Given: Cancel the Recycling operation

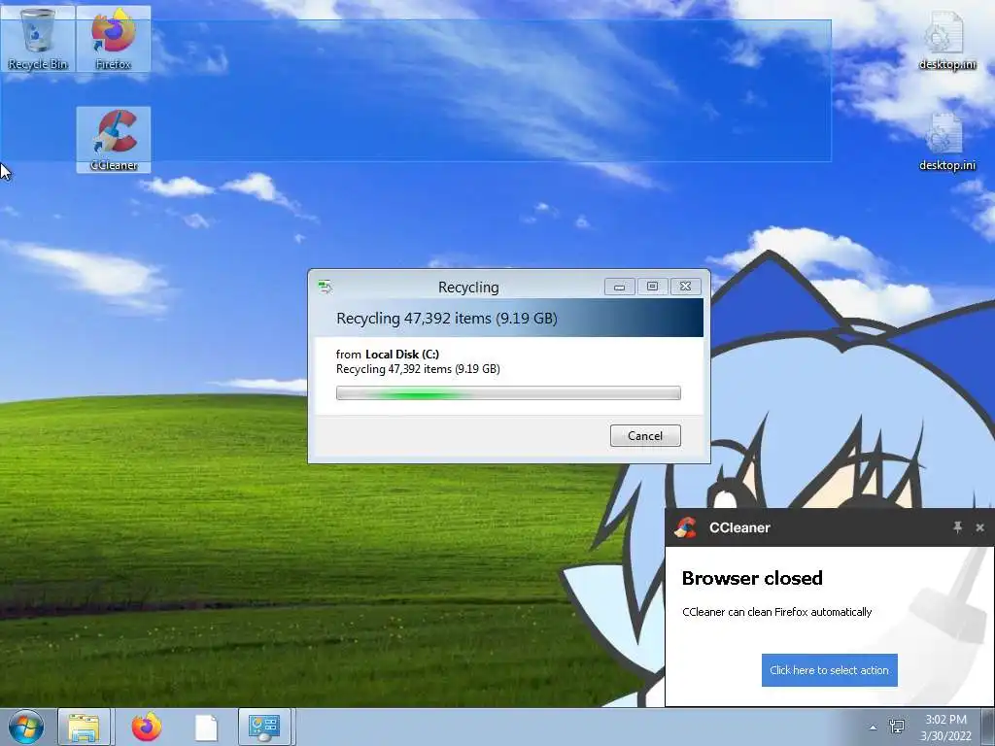Looking at the screenshot, I should 645,436.
